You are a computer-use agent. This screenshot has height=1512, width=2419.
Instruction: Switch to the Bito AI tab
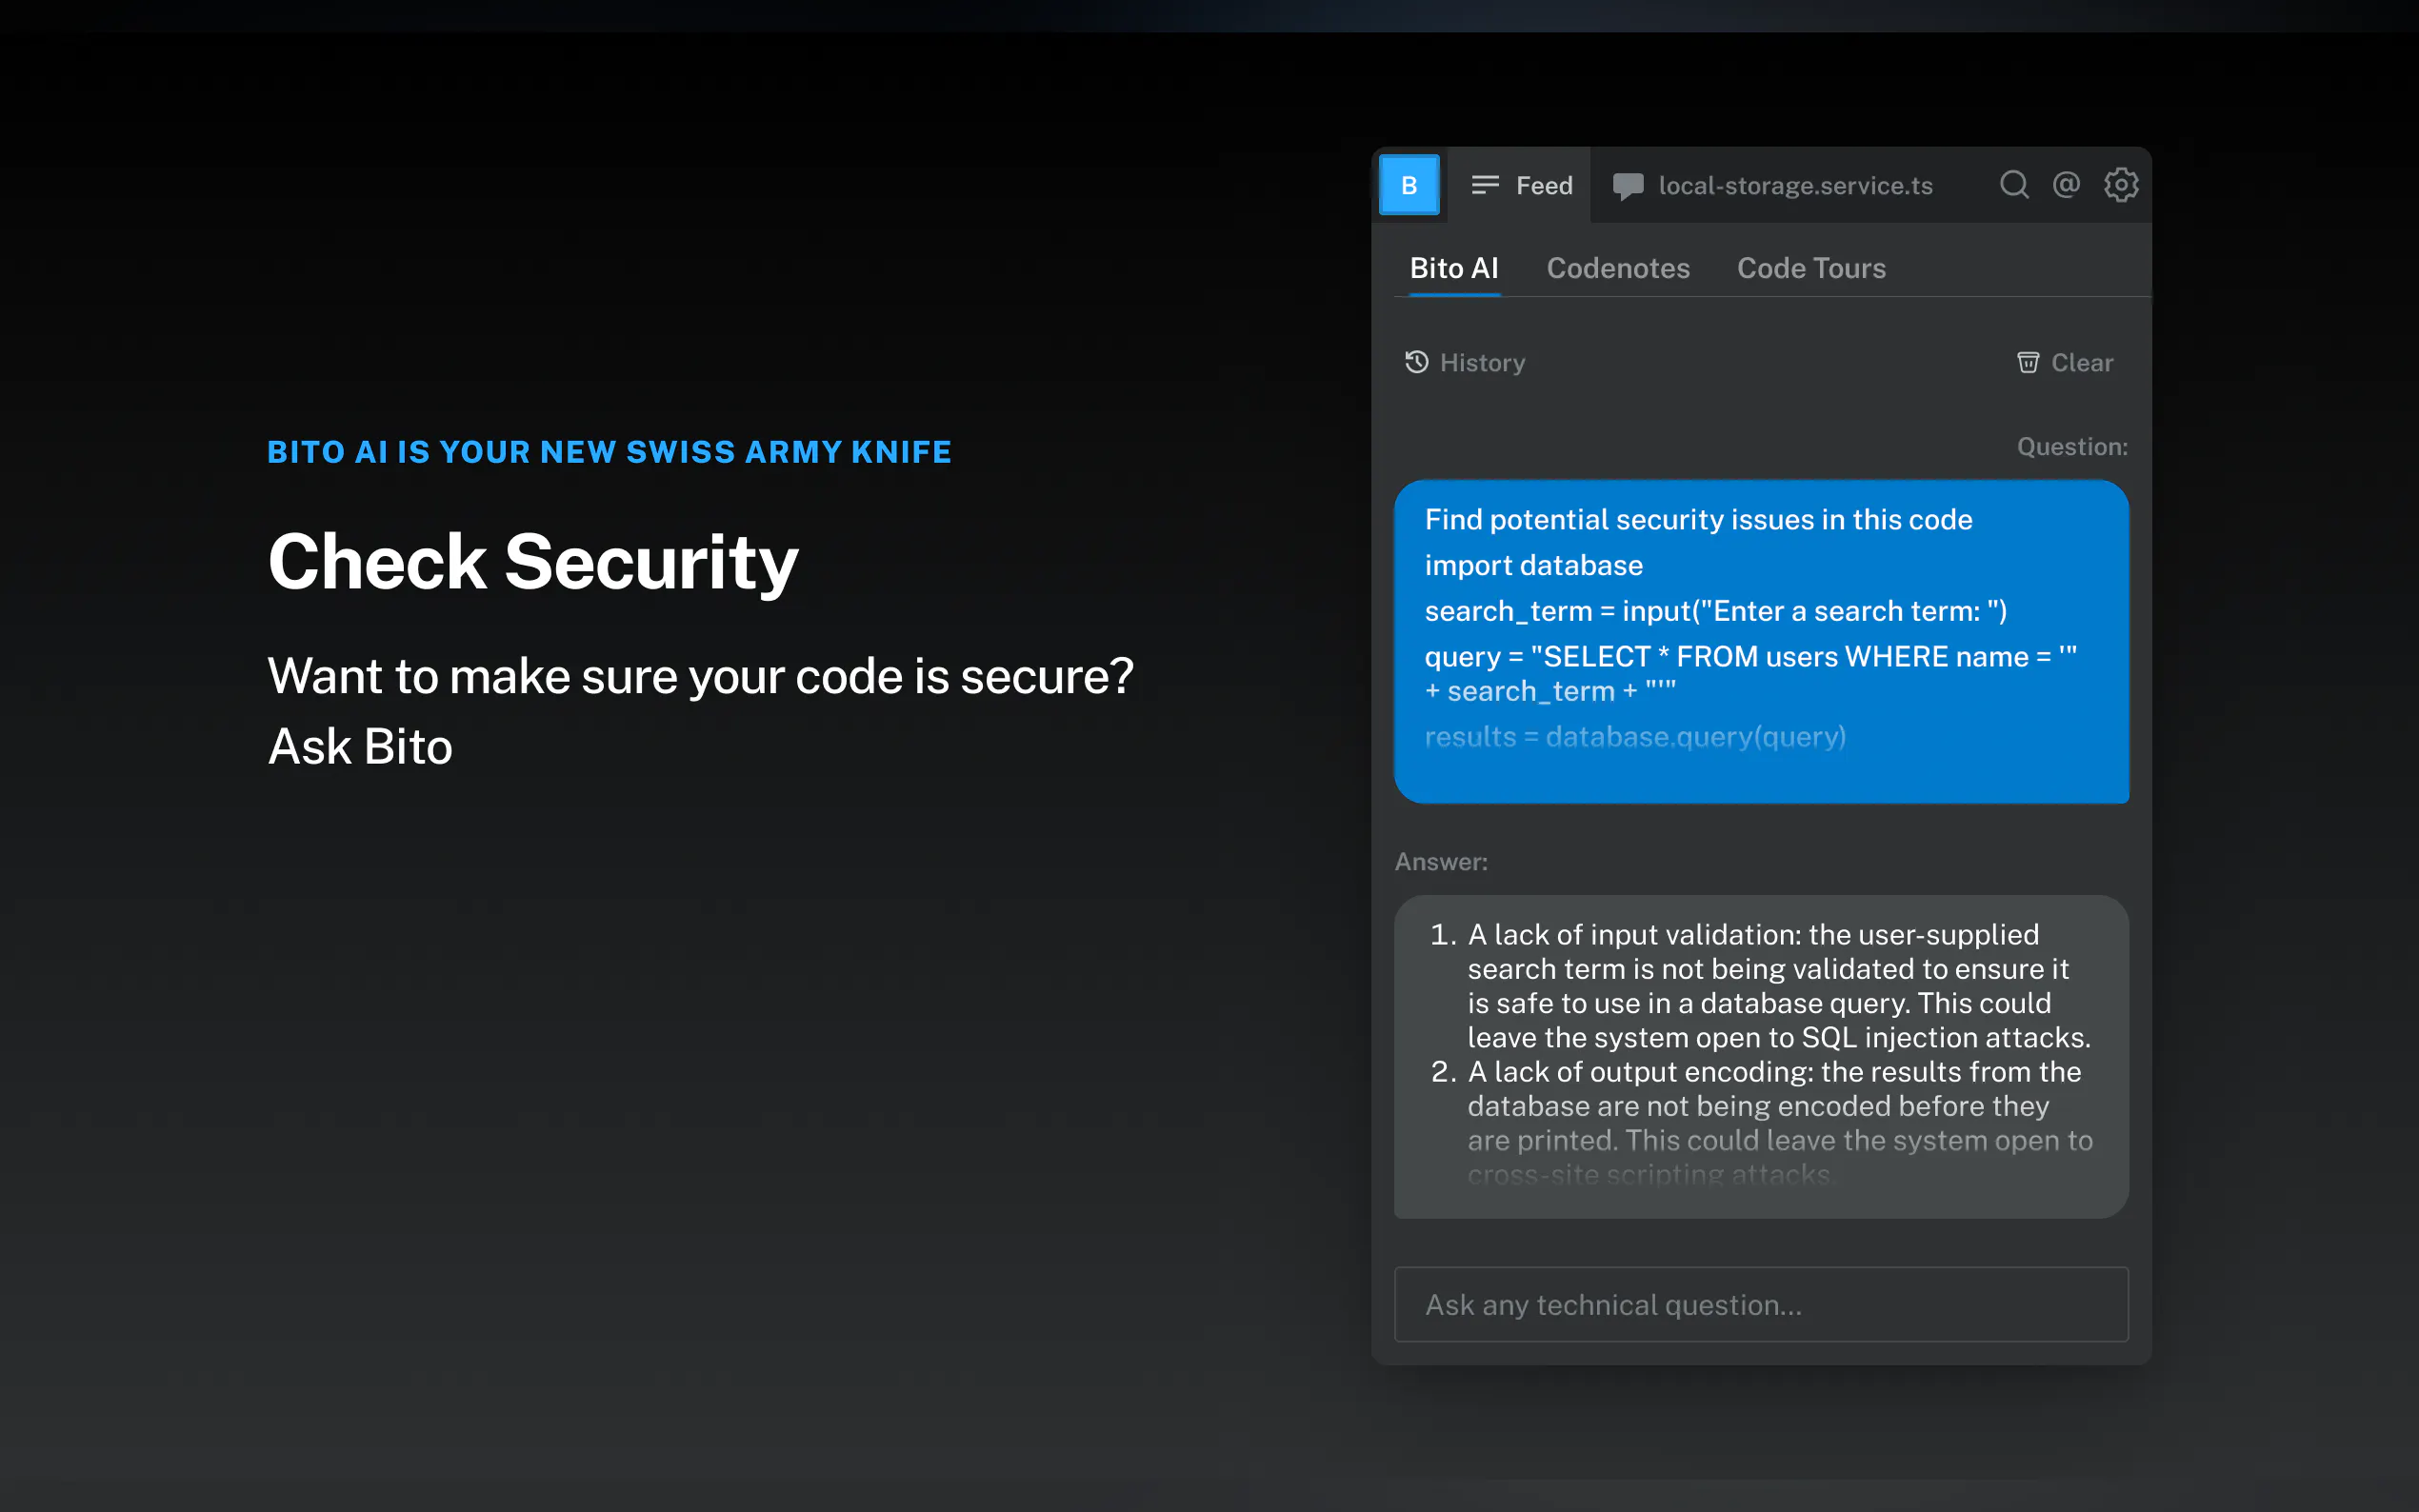coord(1453,268)
